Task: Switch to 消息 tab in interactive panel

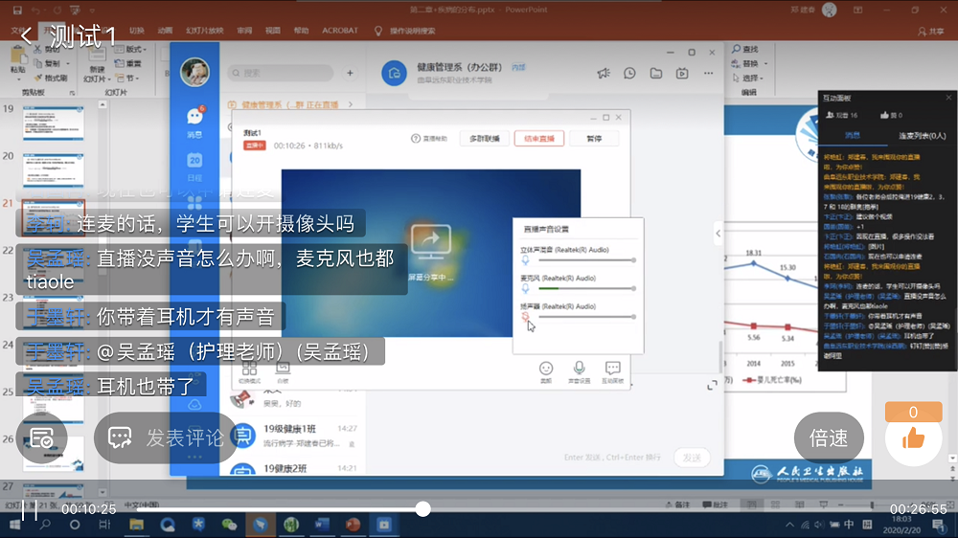Action: [852, 136]
